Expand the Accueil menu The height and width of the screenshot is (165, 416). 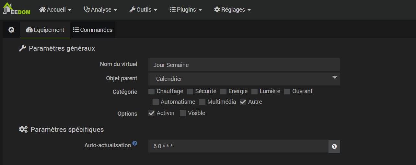[x=55, y=10]
